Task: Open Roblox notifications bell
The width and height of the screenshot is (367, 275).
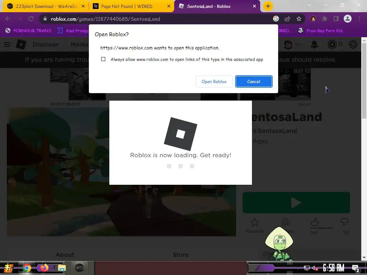Action: click(x=314, y=44)
